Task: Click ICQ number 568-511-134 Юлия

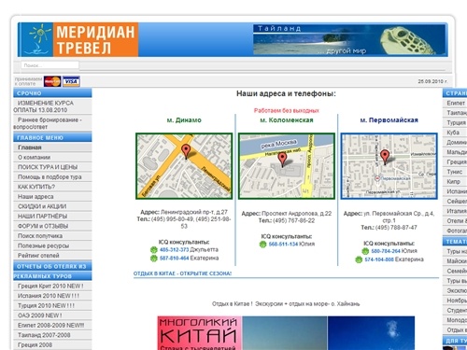Action: [x=283, y=245]
